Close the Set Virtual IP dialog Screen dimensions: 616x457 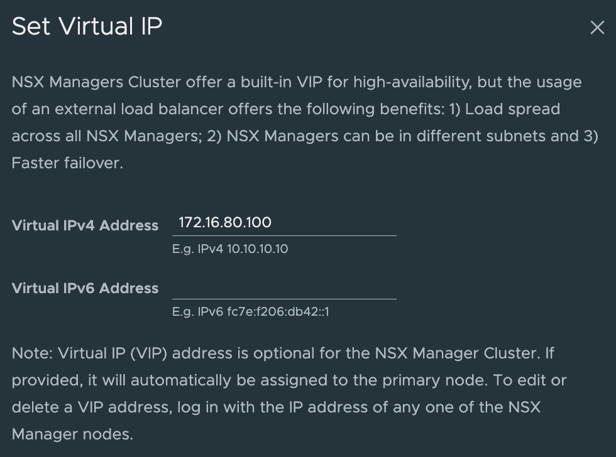point(597,28)
